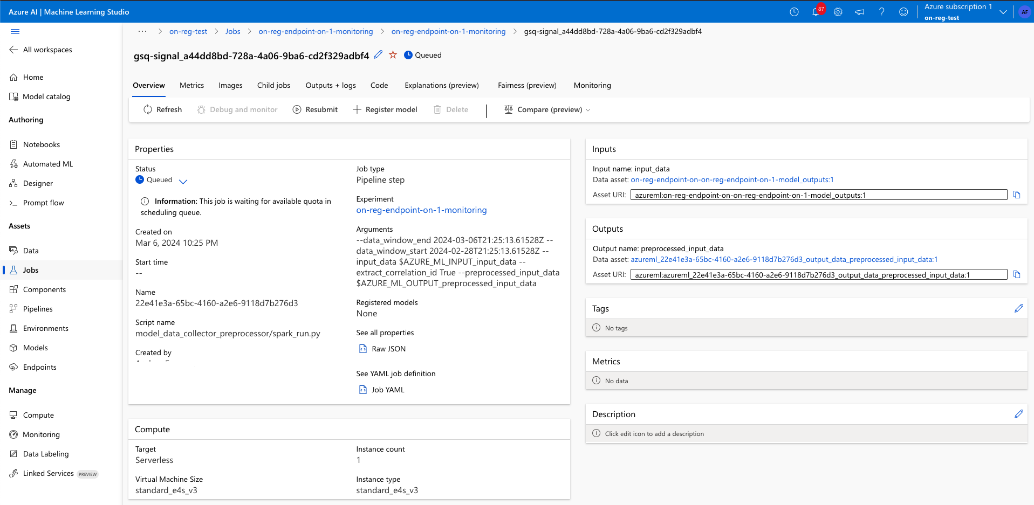The image size is (1034, 505).
Task: Open feedback megaphone icon
Action: pyautogui.click(x=860, y=12)
